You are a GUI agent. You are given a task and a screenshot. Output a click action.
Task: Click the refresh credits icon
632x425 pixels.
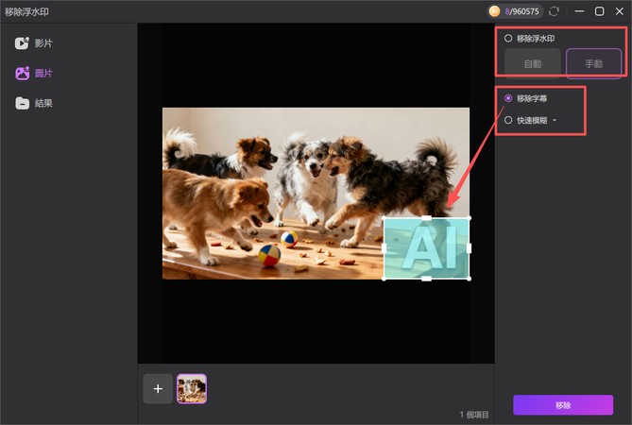[x=554, y=11]
